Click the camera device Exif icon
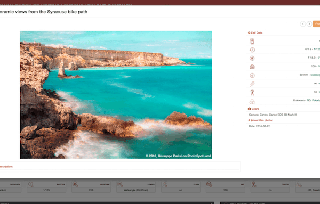The height and width of the screenshot is (204, 320). [x=252, y=42]
